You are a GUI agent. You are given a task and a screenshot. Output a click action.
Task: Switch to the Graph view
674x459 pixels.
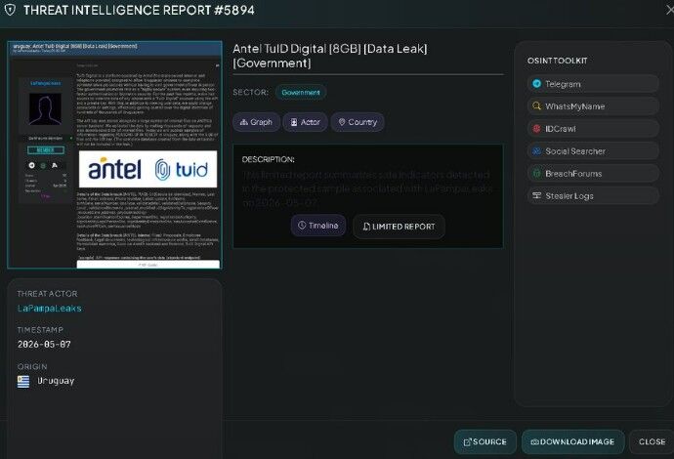pyautogui.click(x=256, y=122)
